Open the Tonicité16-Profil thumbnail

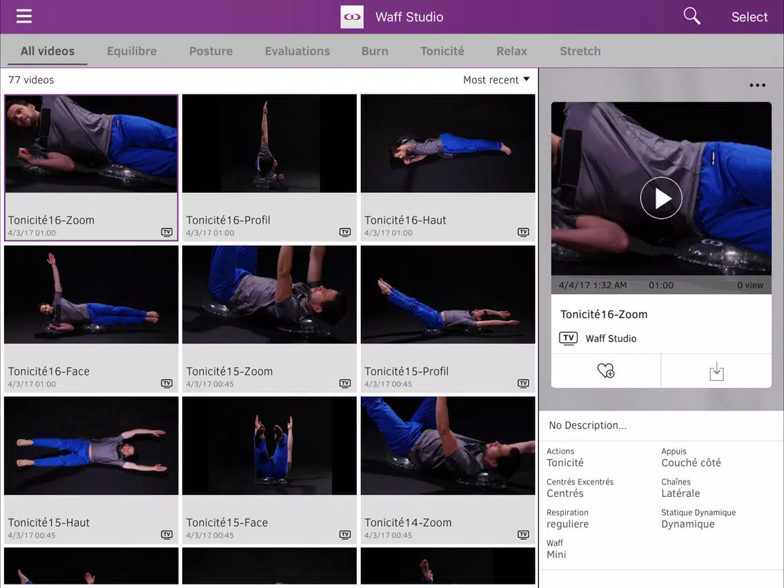coord(269,144)
